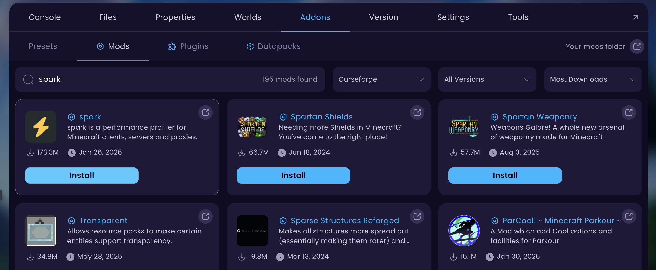Expand the Most Downloads sort dropdown
Image resolution: width=656 pixels, height=270 pixels.
(593, 79)
